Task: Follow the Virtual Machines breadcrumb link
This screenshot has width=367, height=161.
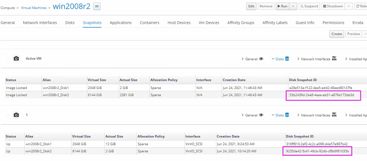Action: (34, 8)
